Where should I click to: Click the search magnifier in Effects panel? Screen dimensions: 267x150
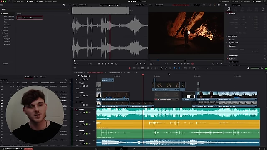(x=64, y=5)
